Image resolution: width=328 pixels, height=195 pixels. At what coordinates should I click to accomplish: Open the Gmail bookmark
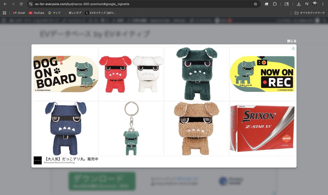click(x=19, y=13)
